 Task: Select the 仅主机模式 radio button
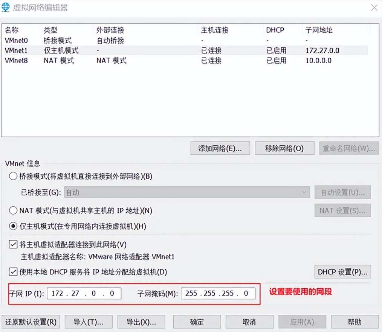(x=13, y=226)
